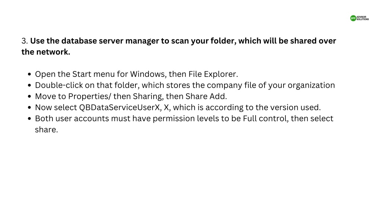Click the bullet dot before 'Open the Start menu'
This screenshot has width=381, height=214.
[x=30, y=74]
